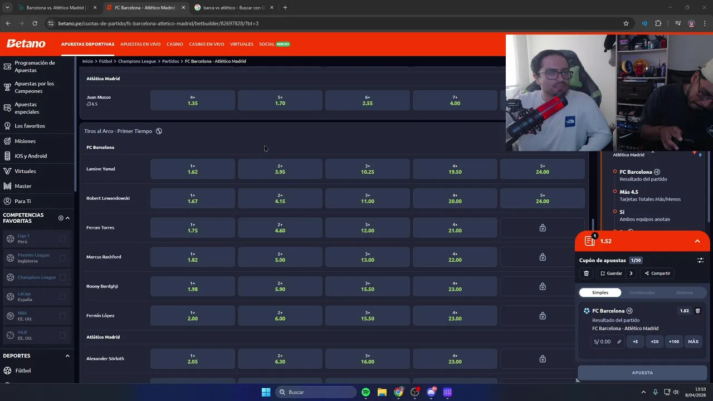The image size is (713, 401).
Task: Open File Explorer from the taskbar
Action: point(382,392)
